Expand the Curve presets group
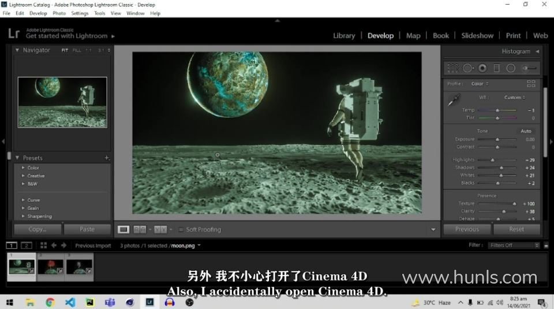 (x=23, y=200)
